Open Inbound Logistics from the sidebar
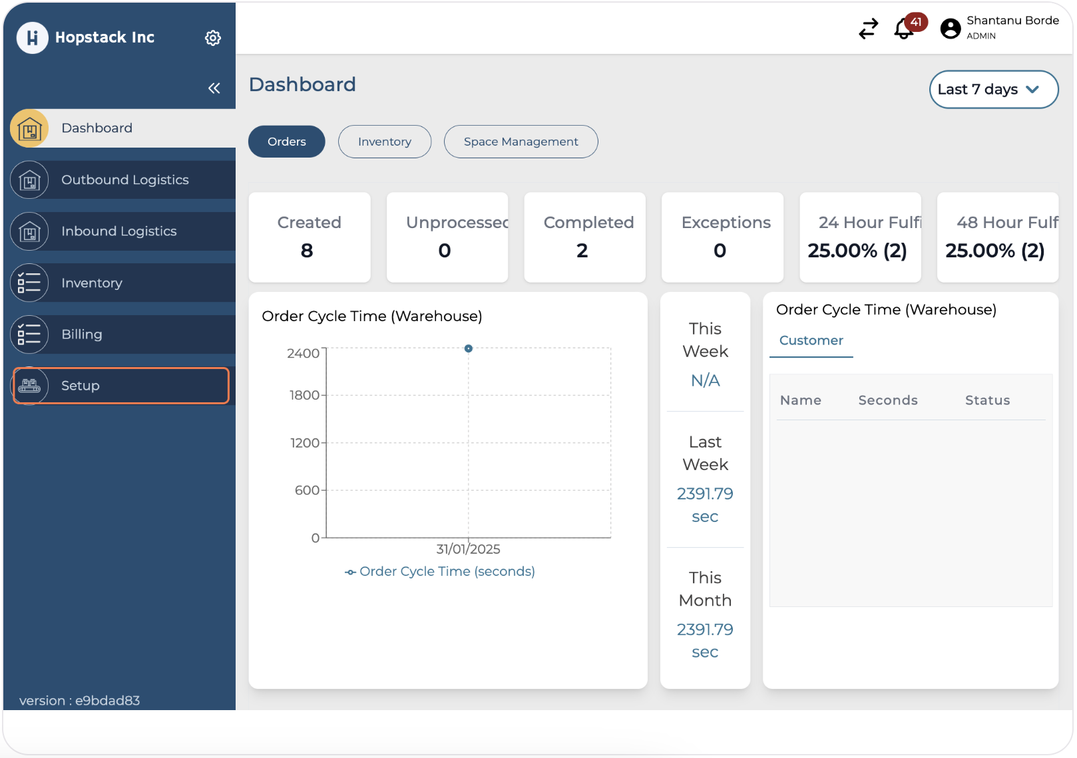This screenshot has height=758, width=1077. point(118,231)
